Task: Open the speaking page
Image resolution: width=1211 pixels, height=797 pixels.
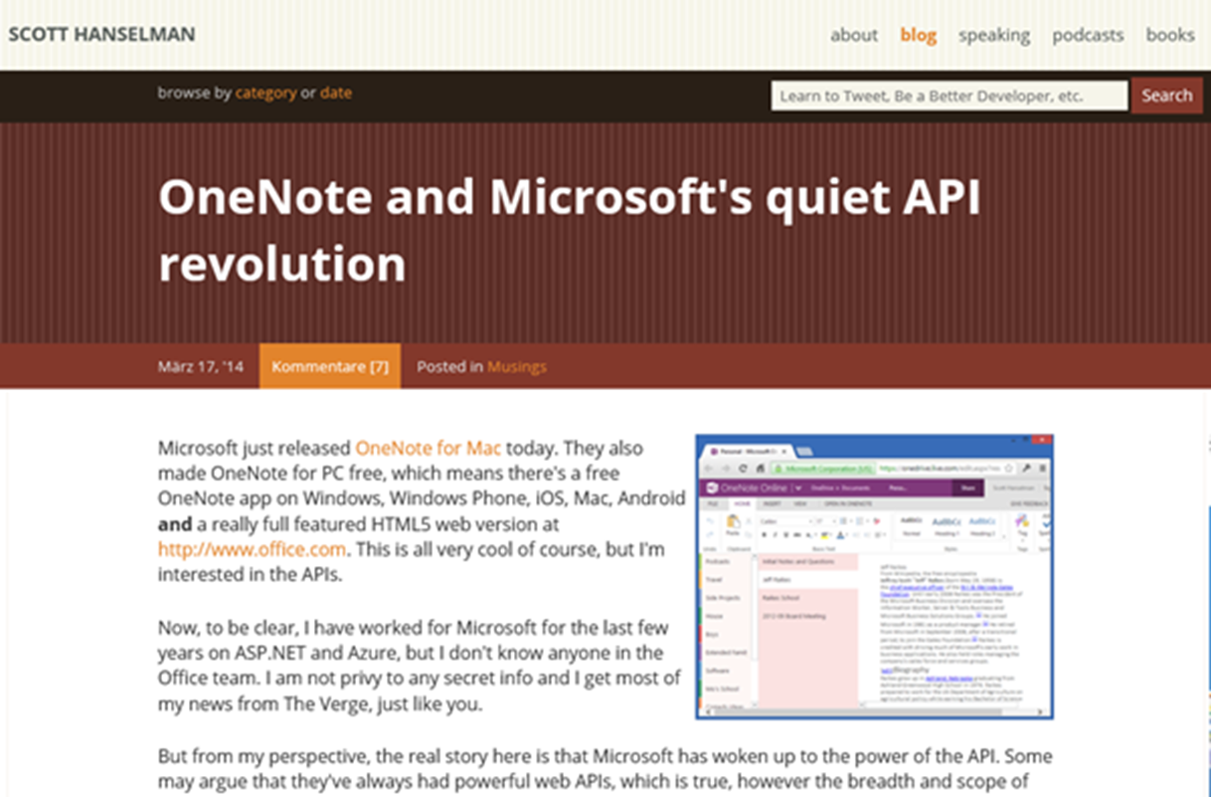Action: [x=994, y=35]
